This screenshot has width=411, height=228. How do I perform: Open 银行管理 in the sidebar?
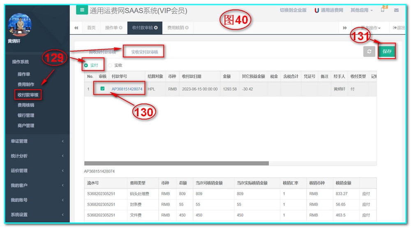click(26, 115)
